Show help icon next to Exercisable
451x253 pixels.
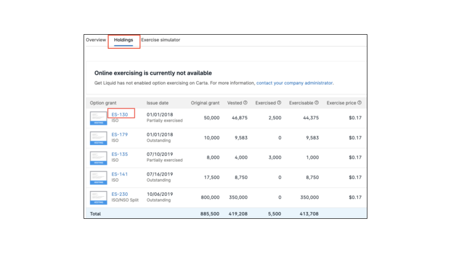(x=316, y=103)
